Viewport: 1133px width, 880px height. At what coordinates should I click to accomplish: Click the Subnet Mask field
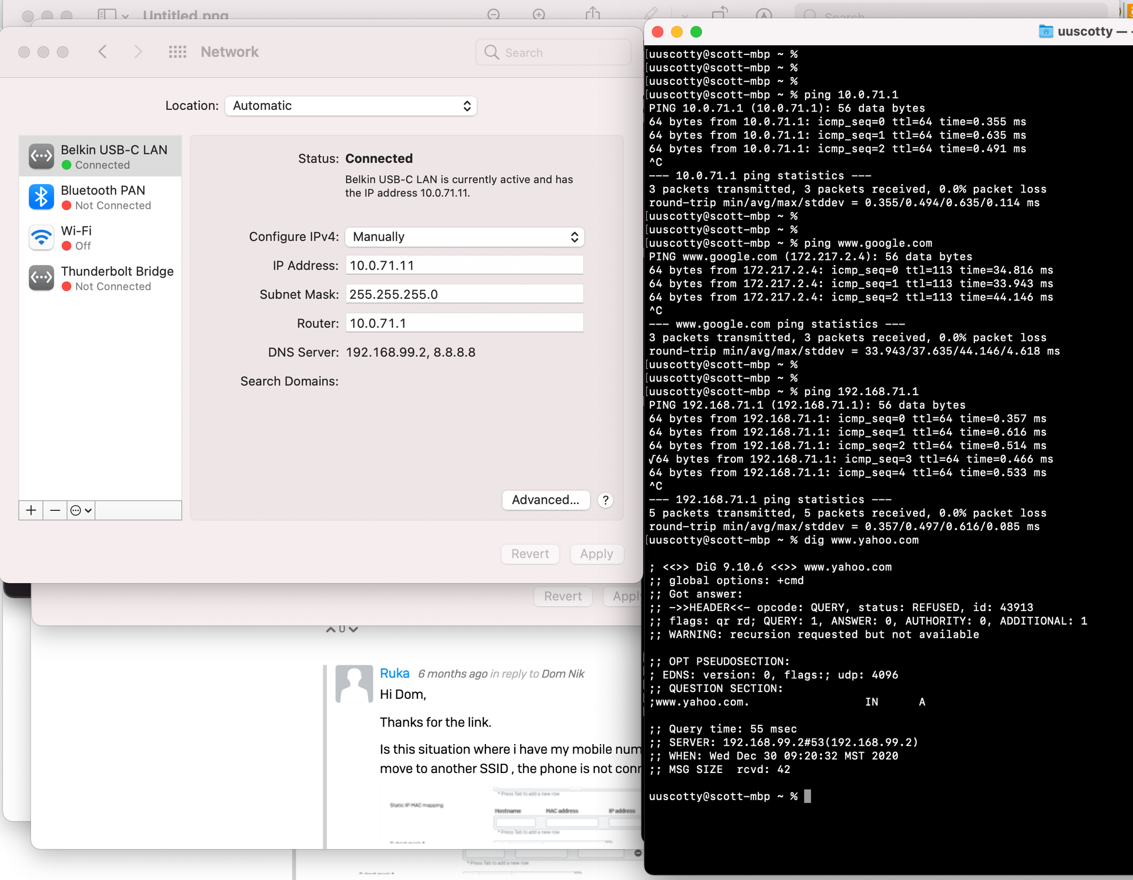click(x=465, y=294)
